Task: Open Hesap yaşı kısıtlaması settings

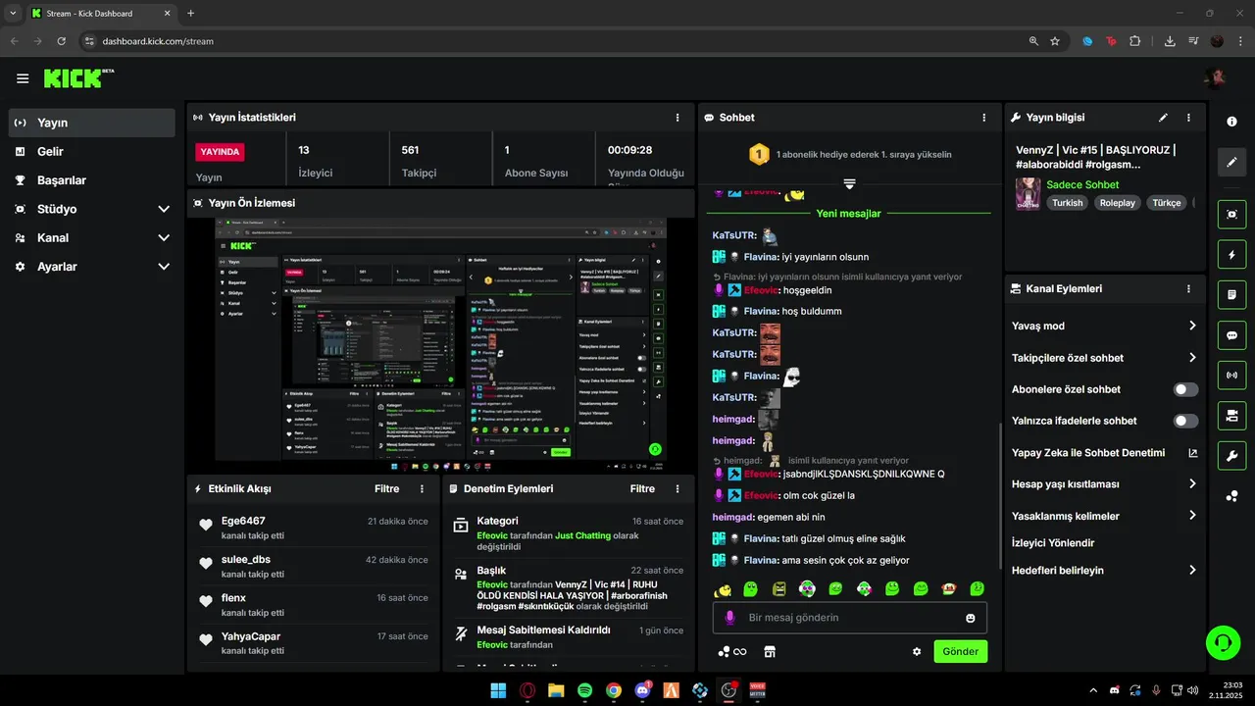Action: (x=1104, y=484)
